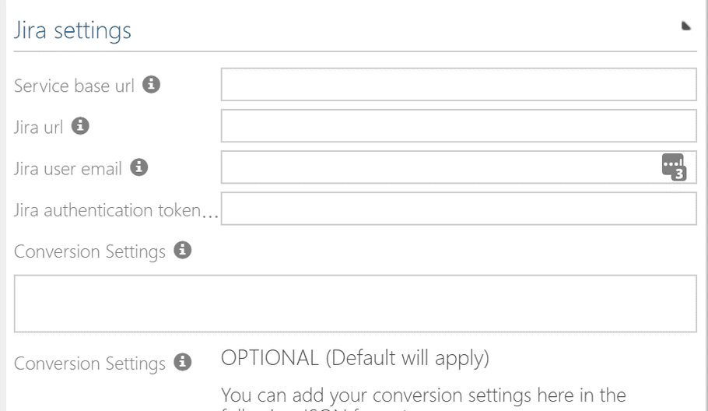The width and height of the screenshot is (708, 411).
Task: Show info for Jira user email
Action: coord(139,167)
